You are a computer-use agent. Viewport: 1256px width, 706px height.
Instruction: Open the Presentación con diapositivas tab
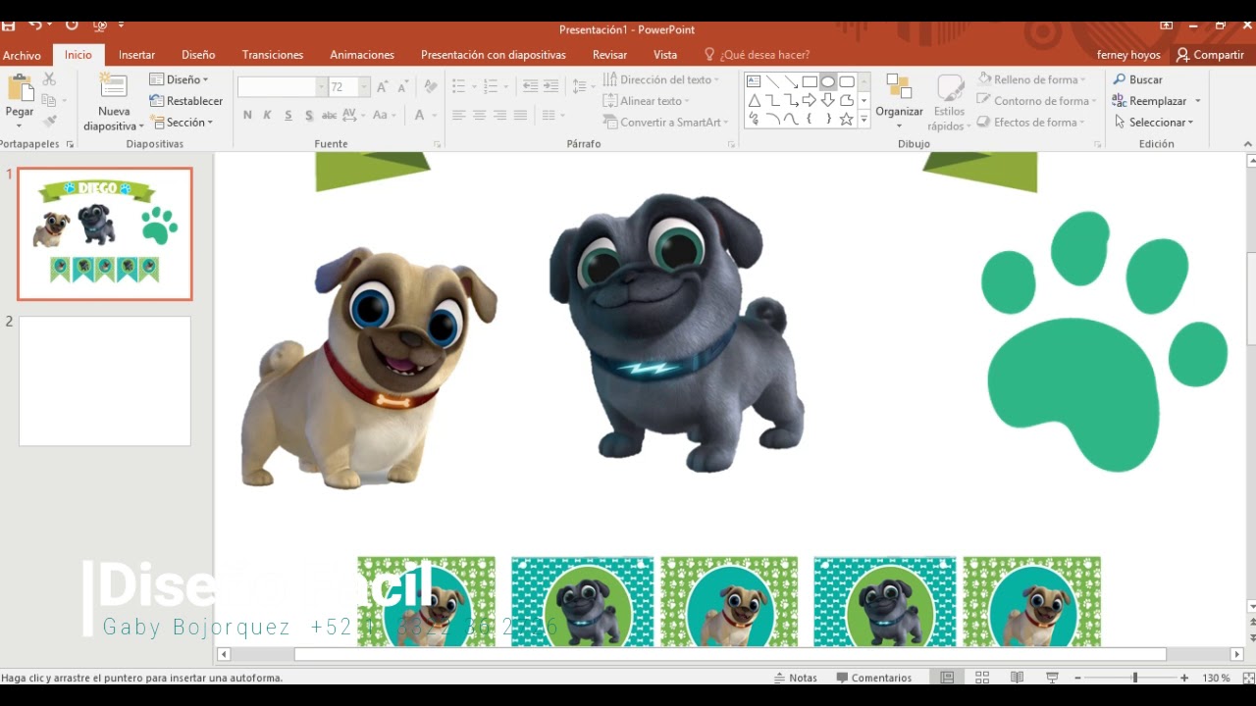coord(494,55)
